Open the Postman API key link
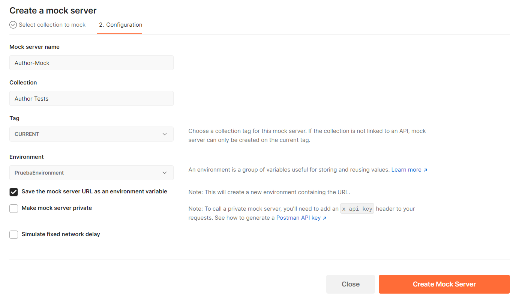The height and width of the screenshot is (300, 516). (298, 218)
